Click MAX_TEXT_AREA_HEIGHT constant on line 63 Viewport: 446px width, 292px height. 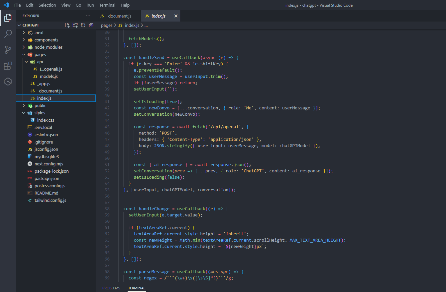click(x=315, y=240)
